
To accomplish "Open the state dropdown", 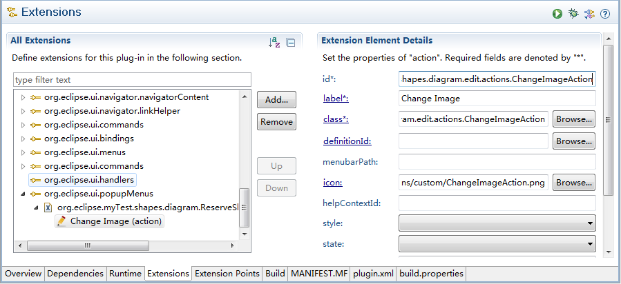I will point(497,243).
